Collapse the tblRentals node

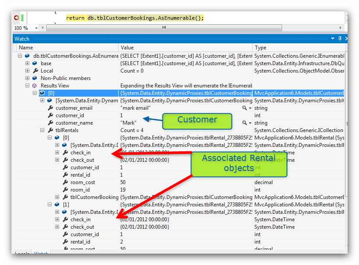click(42, 130)
